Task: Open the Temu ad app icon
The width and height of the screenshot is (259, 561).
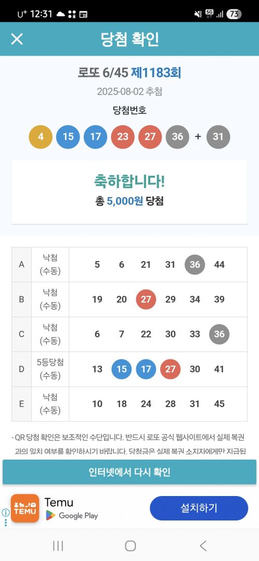Action: (25, 508)
